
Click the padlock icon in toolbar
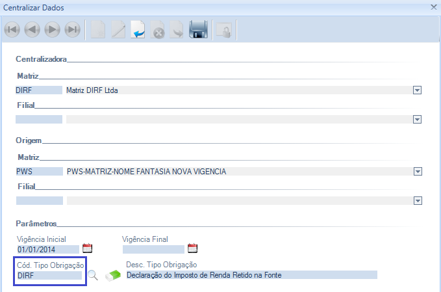point(223,30)
